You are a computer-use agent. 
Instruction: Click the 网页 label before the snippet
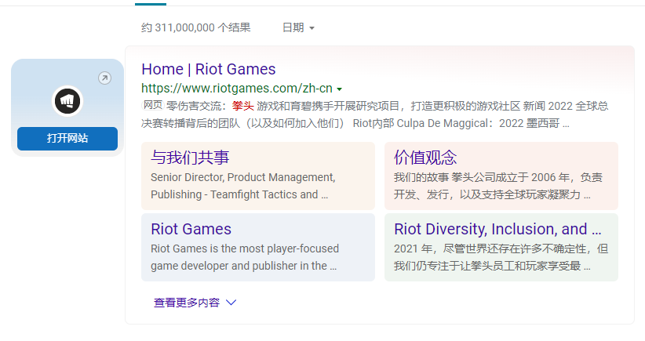click(x=153, y=105)
